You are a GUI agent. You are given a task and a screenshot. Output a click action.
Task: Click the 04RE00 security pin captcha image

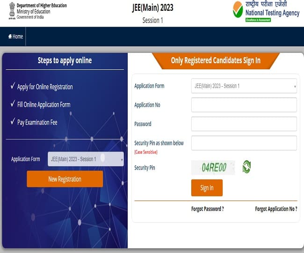tap(213, 168)
